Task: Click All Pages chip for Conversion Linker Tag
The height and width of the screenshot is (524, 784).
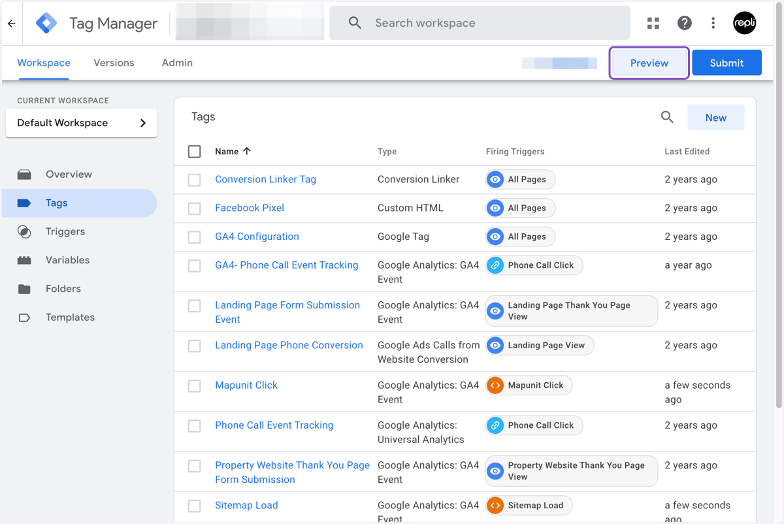Action: pyautogui.click(x=520, y=180)
